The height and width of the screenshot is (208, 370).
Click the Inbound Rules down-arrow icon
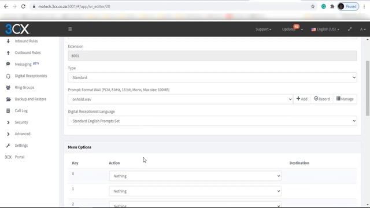(x=8, y=41)
